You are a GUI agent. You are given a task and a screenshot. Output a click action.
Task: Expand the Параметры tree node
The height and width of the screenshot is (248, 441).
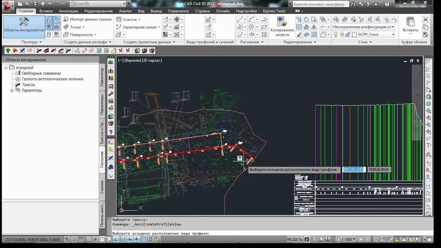tap(12, 91)
